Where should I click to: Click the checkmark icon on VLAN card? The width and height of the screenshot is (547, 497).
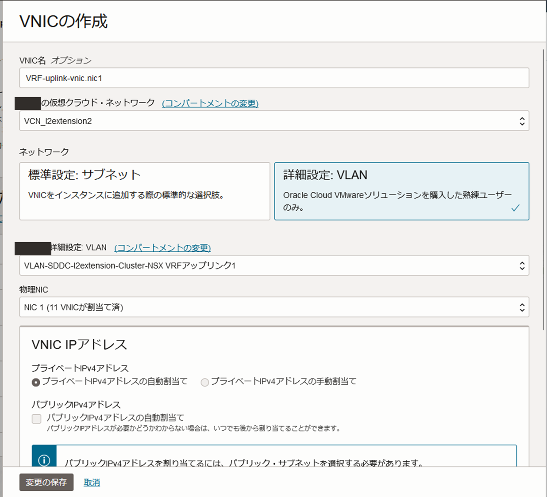(516, 208)
